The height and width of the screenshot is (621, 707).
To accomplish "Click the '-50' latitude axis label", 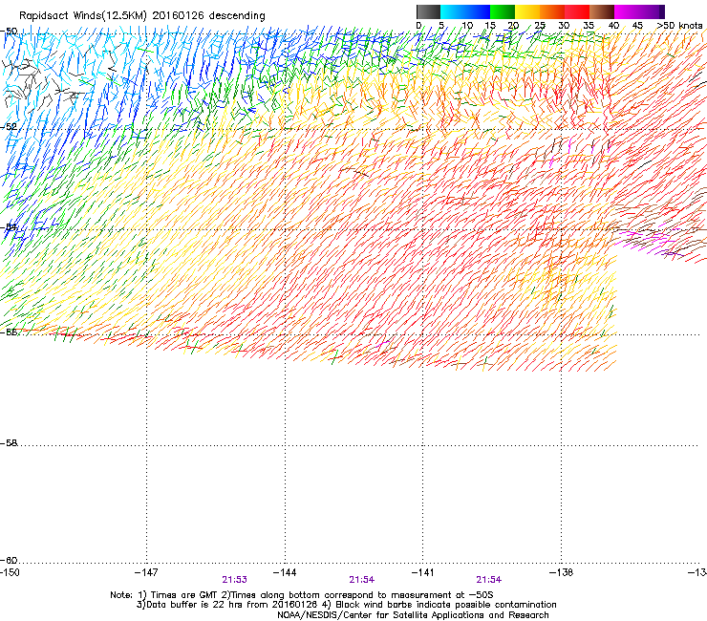I will 9,32.
